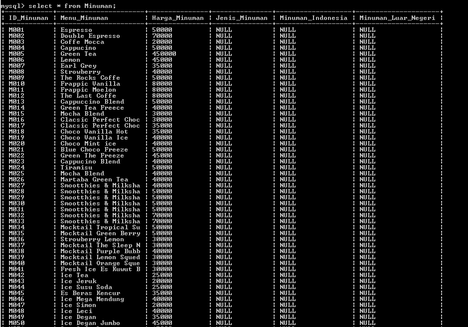This screenshot has height=327, width=468.
Task: Select the Ice Mega Mendung entry
Action: [92, 299]
